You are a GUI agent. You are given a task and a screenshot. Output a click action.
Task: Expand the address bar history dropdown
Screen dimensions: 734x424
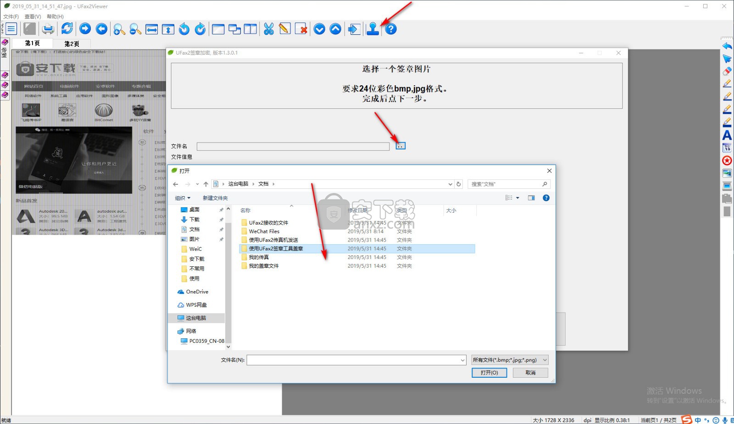pos(450,184)
